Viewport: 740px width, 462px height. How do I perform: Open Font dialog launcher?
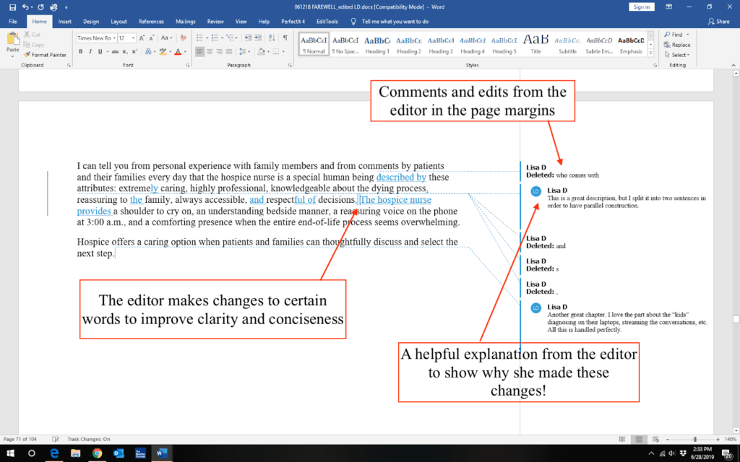[188, 66]
